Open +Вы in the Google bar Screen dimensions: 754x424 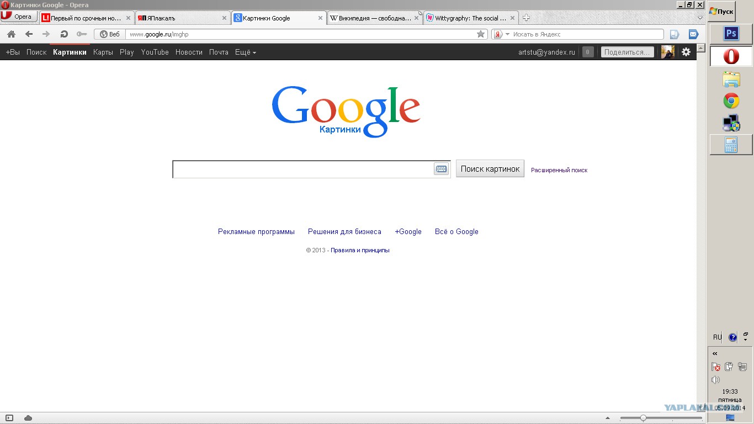[13, 52]
